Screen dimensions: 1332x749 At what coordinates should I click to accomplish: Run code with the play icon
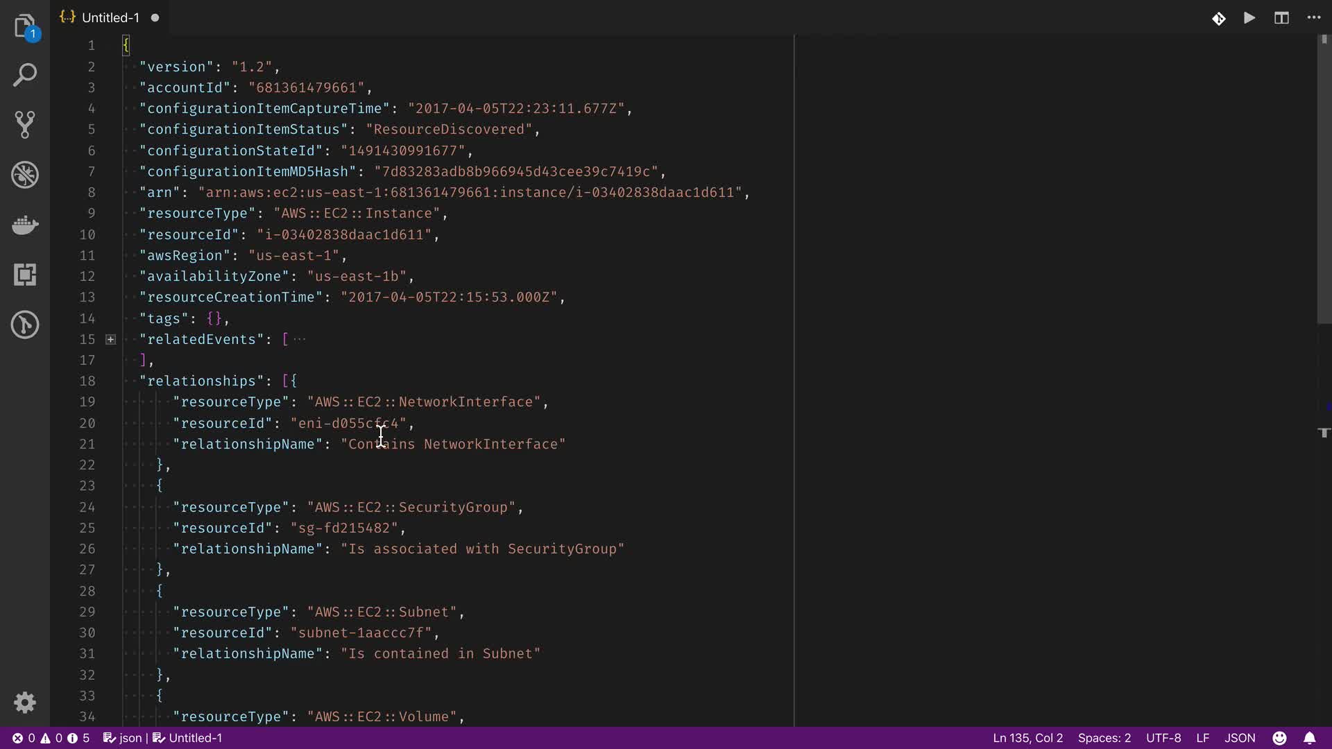tap(1249, 18)
